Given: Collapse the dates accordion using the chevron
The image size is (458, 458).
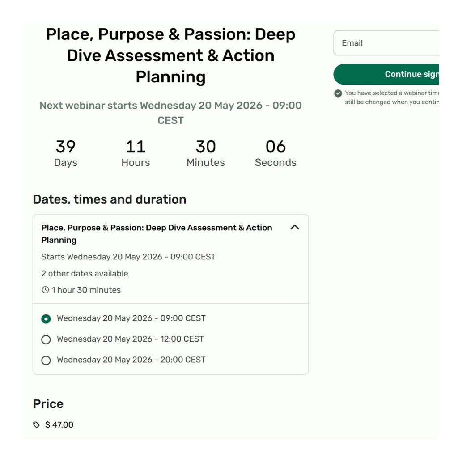Looking at the screenshot, I should [294, 227].
